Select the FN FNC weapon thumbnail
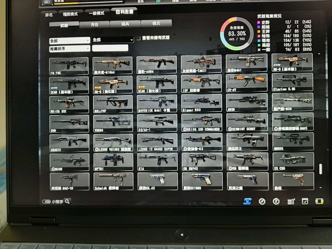This screenshot has height=249, width=332. 69,66
